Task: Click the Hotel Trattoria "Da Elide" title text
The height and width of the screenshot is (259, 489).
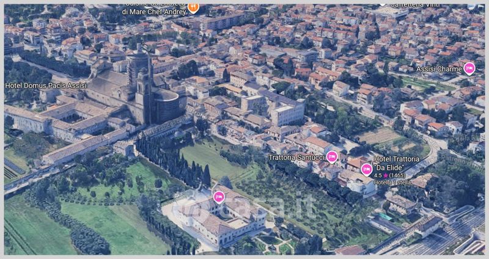Action: [x=397, y=163]
